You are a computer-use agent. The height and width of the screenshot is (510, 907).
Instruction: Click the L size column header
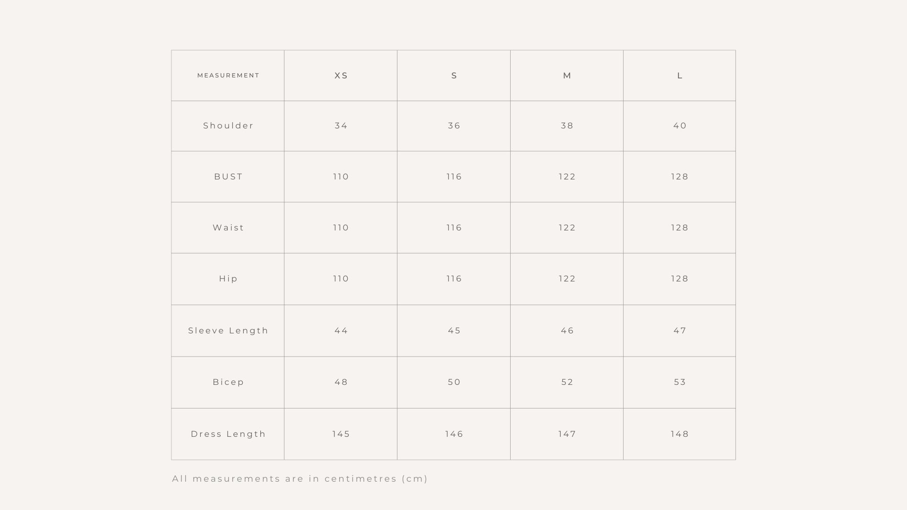click(x=680, y=76)
